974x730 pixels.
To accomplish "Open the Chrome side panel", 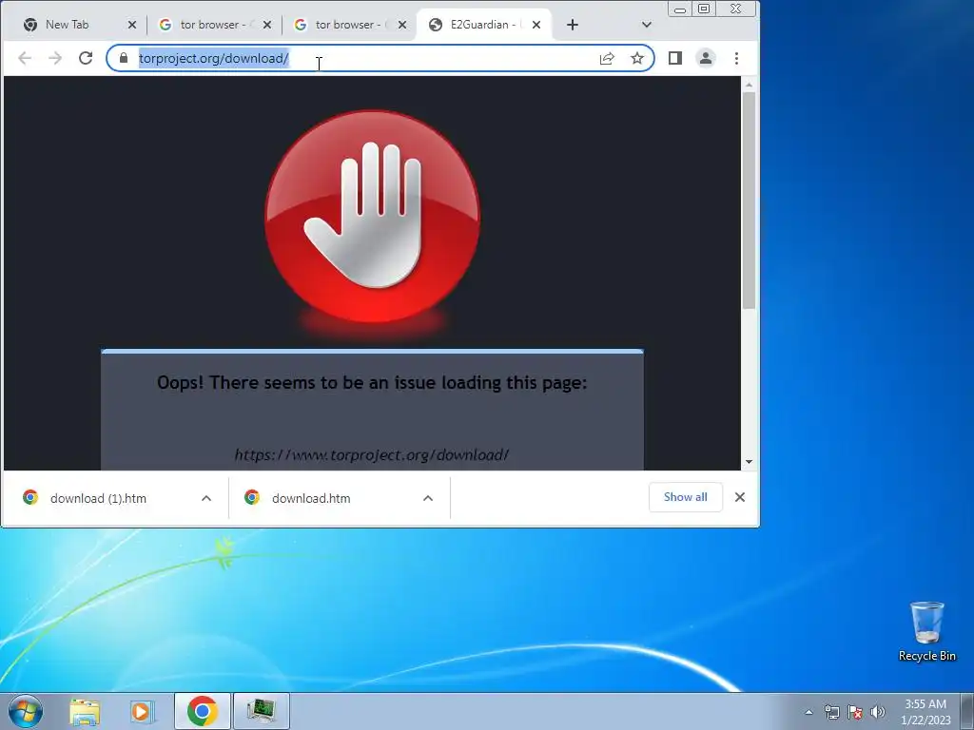I will [x=675, y=58].
